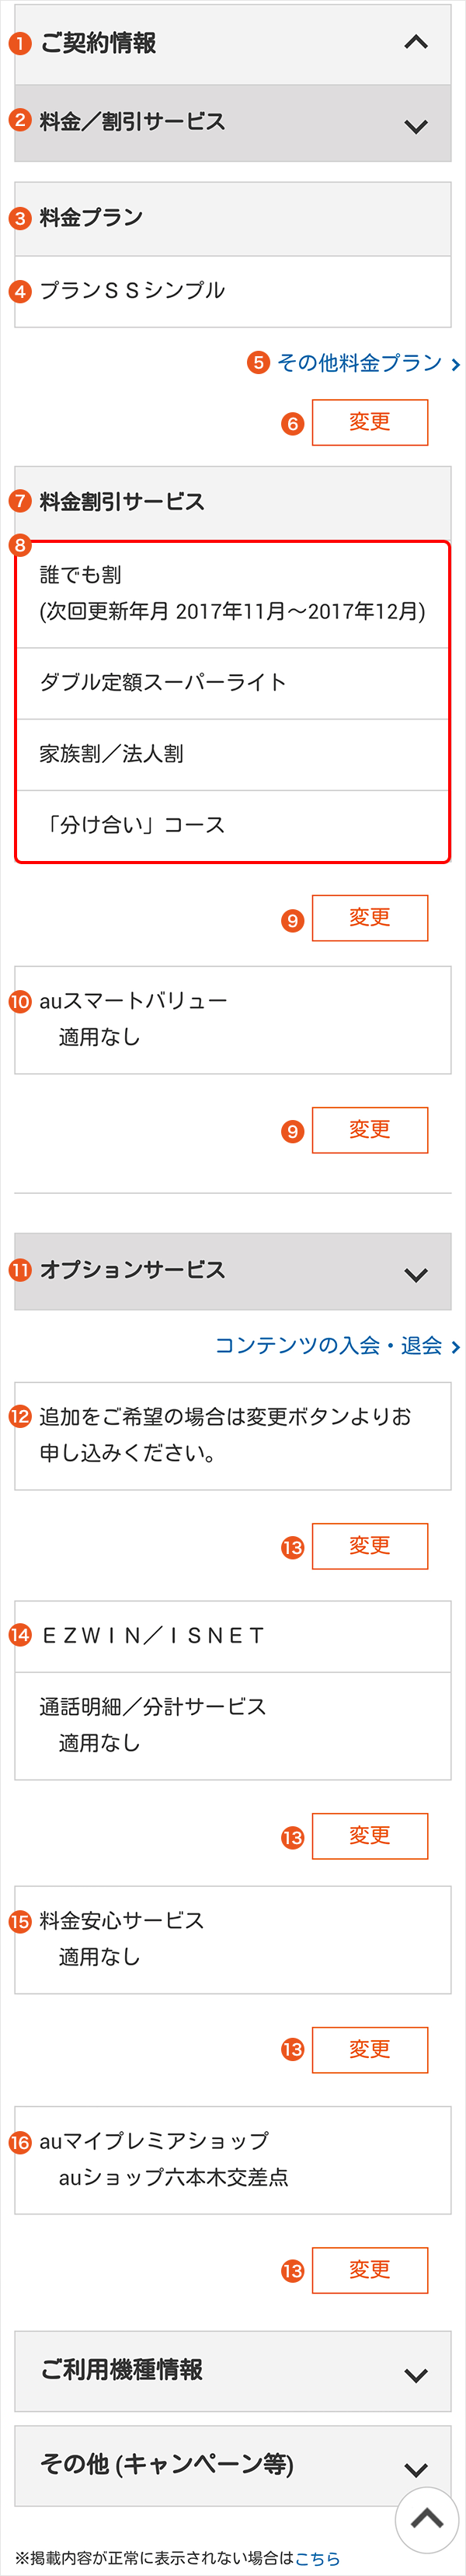Select the ダブル定額スーパーライト row
The image size is (466, 2576).
(231, 683)
